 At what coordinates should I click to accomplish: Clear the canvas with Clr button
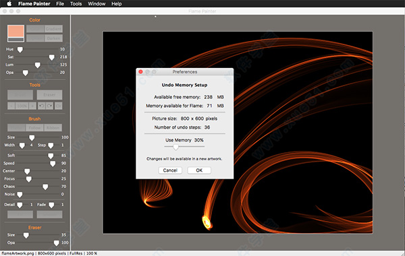tap(58, 106)
